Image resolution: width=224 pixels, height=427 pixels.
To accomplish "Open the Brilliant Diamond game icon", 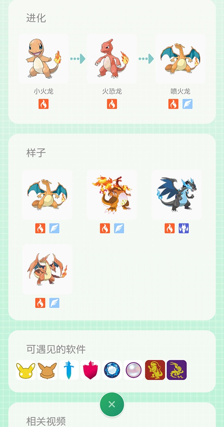I will [112, 370].
